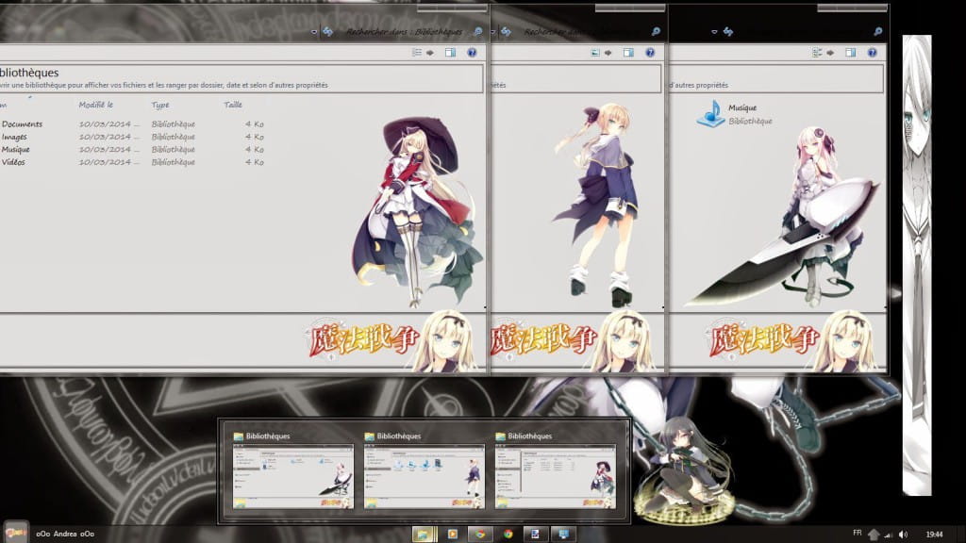Click the clock showing 19:44

[x=934, y=534]
